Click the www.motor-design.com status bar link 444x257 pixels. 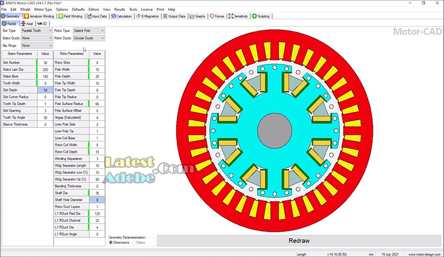click(x=424, y=254)
